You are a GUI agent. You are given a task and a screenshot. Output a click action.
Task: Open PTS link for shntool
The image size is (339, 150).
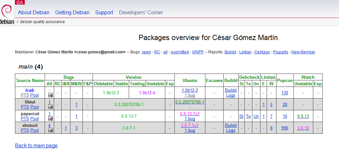[25, 130]
